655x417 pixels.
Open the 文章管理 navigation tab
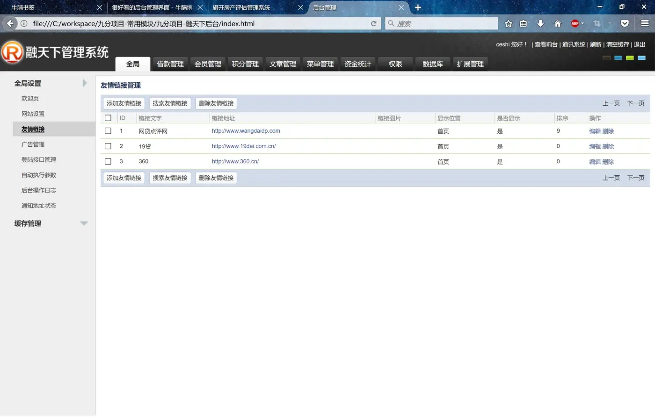point(283,64)
